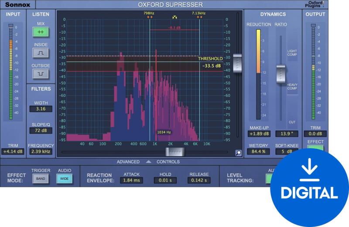Viewport: 349px width, 227px height.
Task: Click the Release 0.142 s value
Action: tap(199, 180)
